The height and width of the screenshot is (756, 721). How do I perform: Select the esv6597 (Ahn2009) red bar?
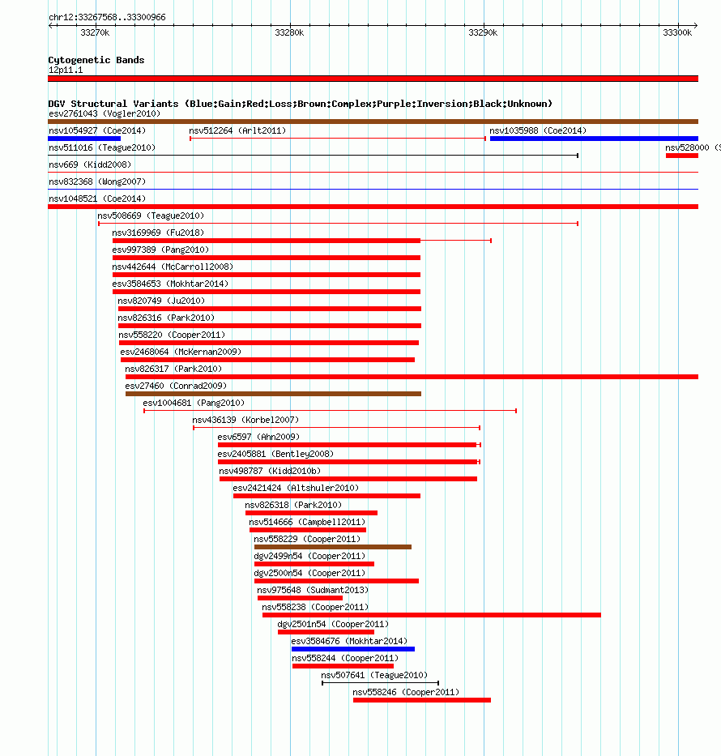[x=348, y=445]
